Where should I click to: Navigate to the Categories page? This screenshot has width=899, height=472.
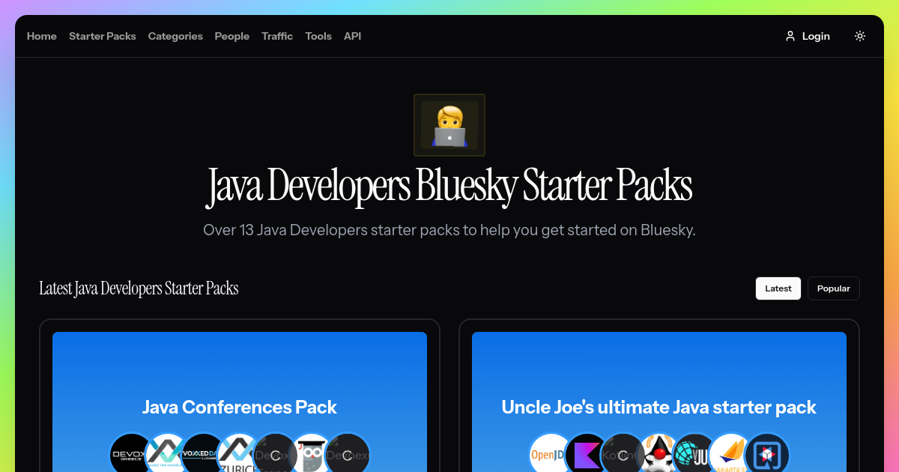pos(175,36)
